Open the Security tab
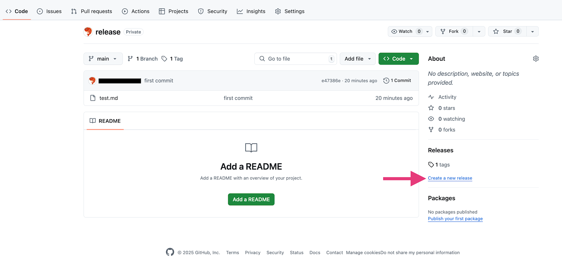The height and width of the screenshot is (266, 562). (213, 11)
